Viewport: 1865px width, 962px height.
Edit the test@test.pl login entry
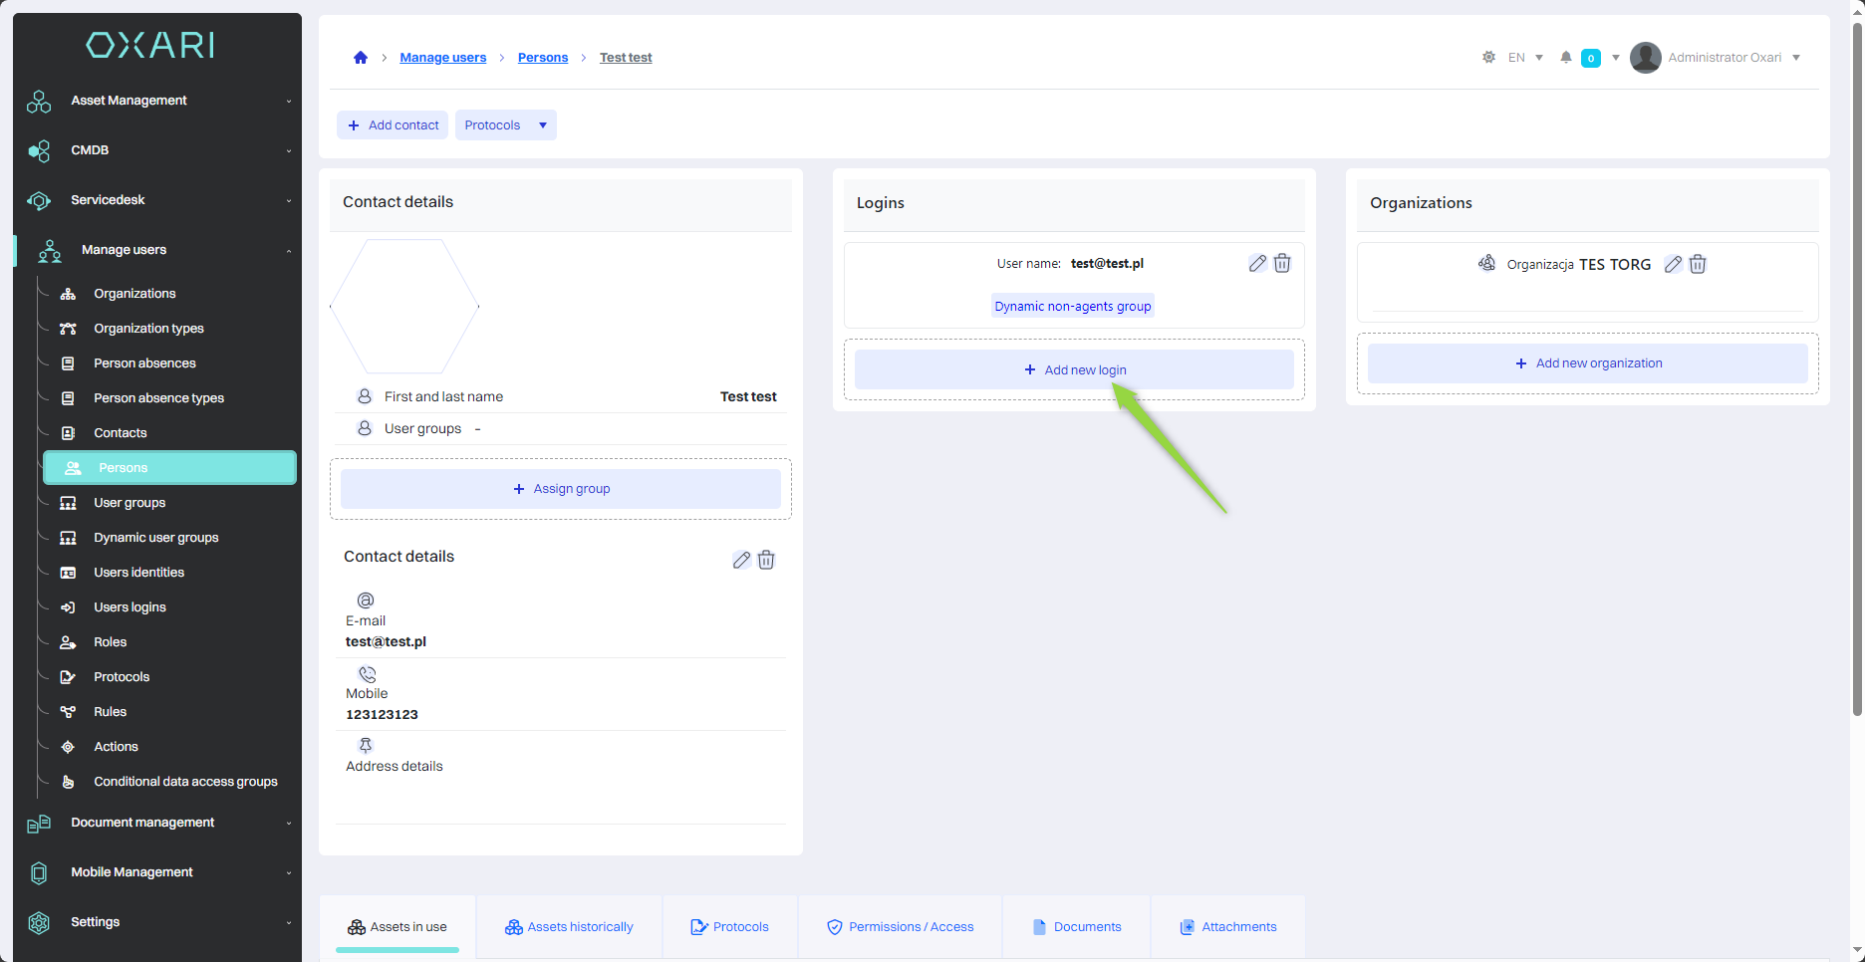click(1257, 264)
